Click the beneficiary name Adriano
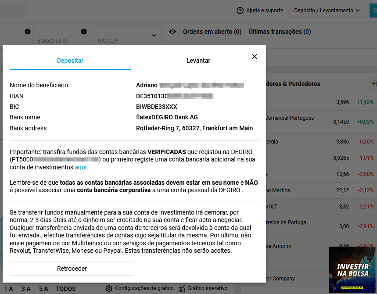This screenshot has height=294, width=377. point(147,85)
